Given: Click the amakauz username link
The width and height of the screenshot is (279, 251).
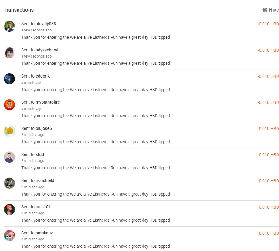Looking at the screenshot, I should point(44,233).
